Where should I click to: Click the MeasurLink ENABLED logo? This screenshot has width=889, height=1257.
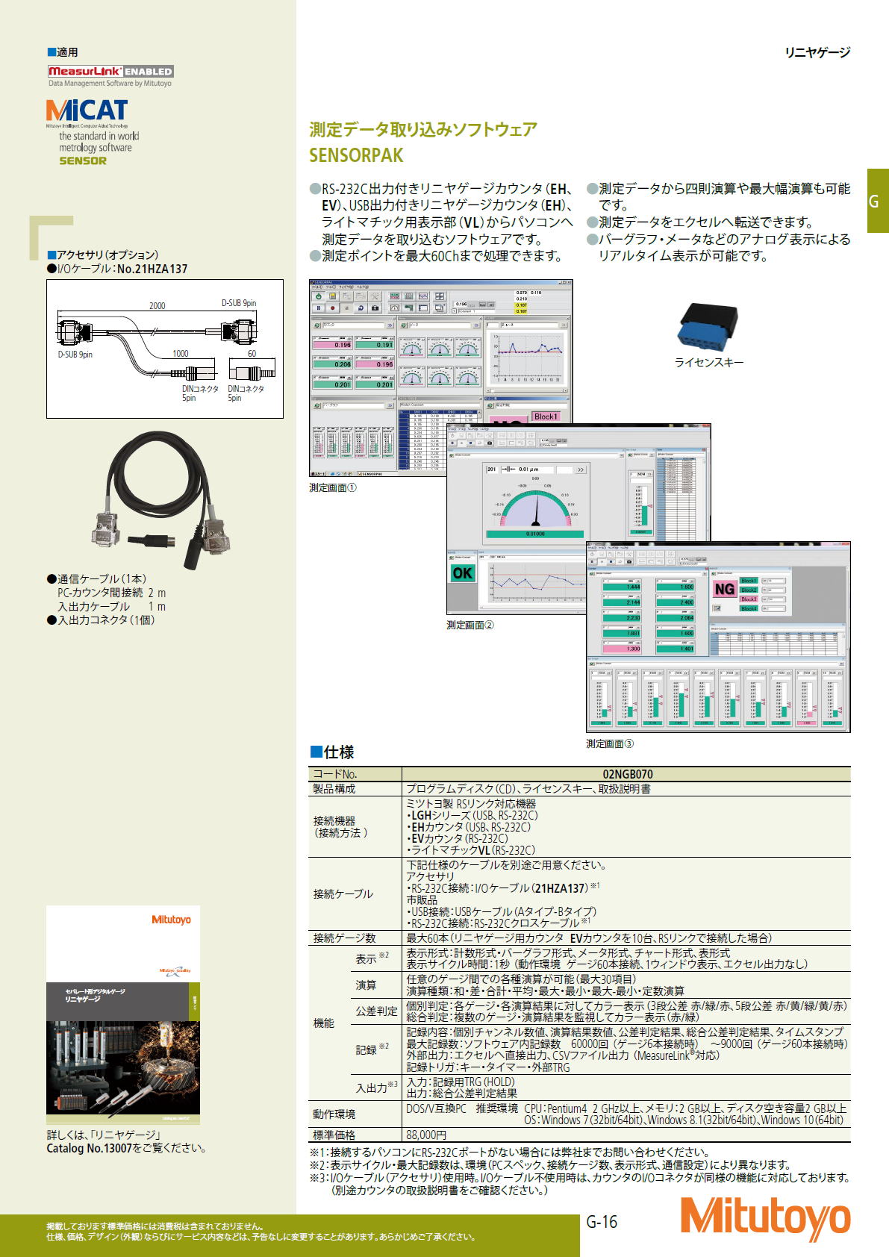pos(110,71)
